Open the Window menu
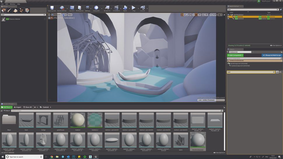283x159 pixels. point(12,4)
